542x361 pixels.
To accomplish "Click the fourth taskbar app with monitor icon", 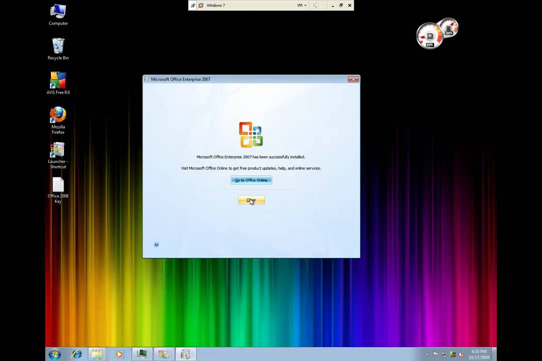I will [x=142, y=354].
